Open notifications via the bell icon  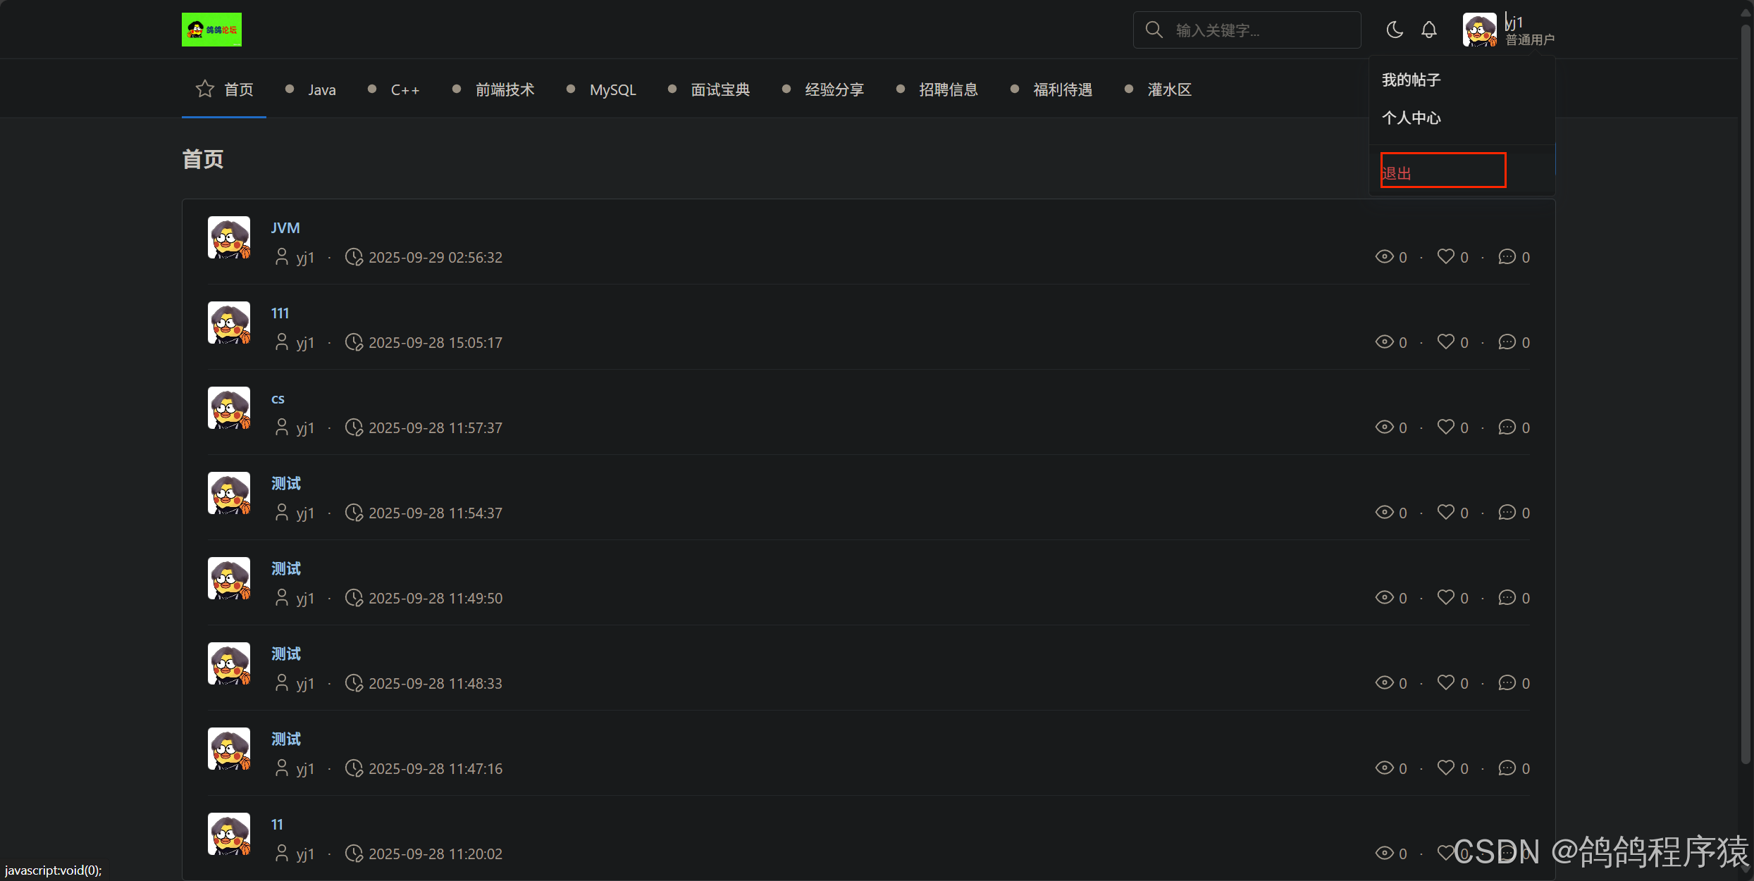coord(1428,30)
